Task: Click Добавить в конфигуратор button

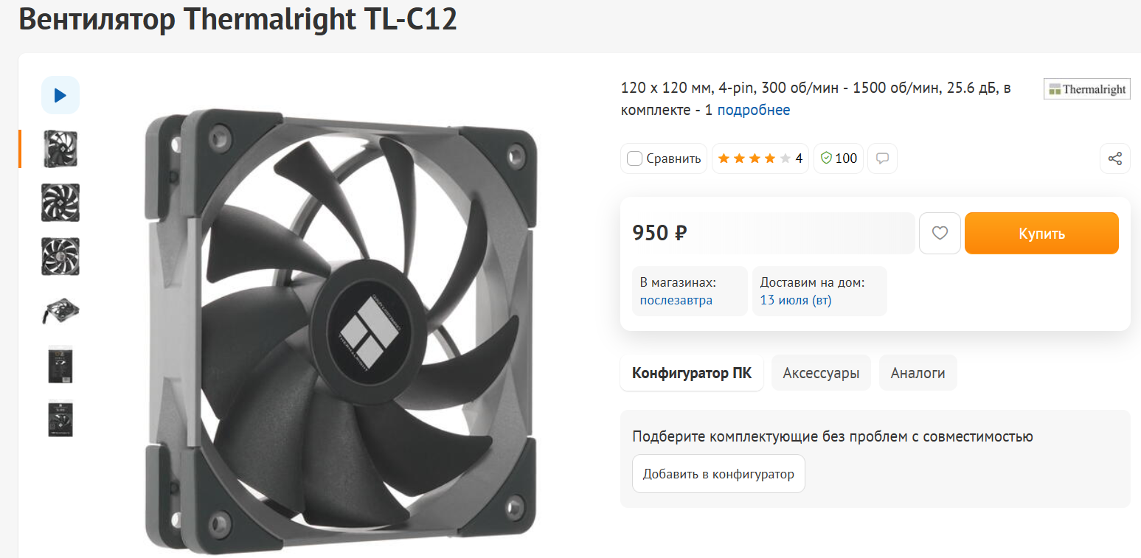Action: point(718,474)
